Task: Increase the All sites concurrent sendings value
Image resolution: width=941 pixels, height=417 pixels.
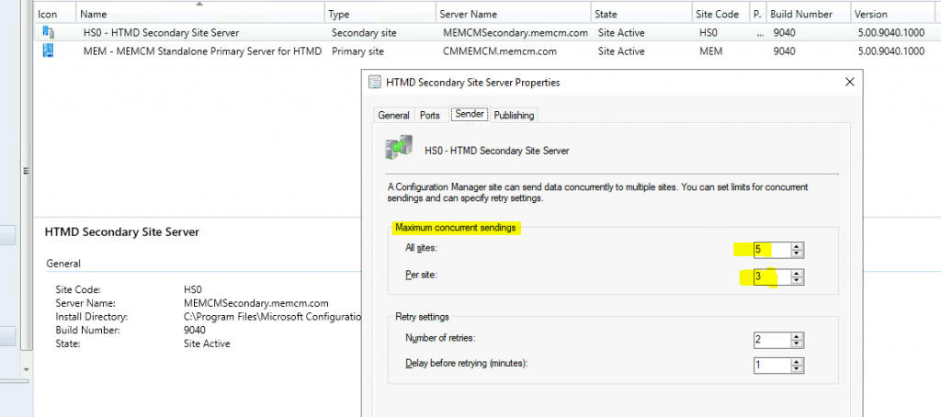Action: 797,246
